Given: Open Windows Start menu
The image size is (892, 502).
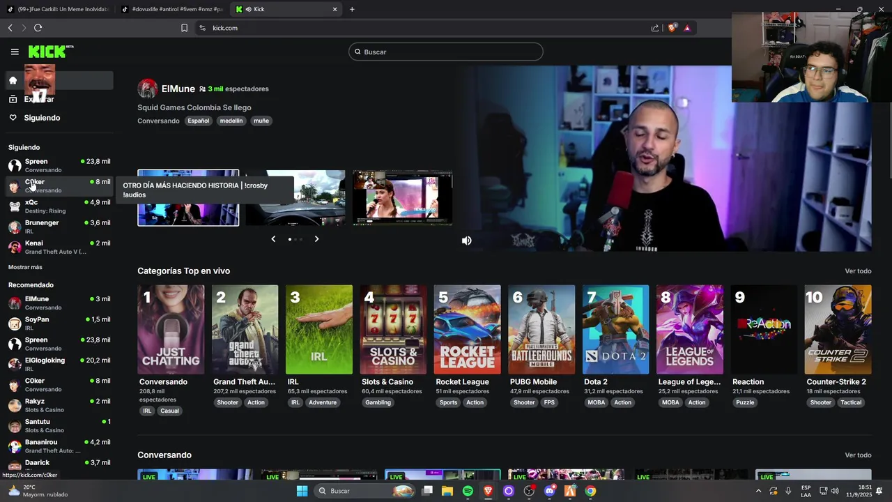Looking at the screenshot, I should click(x=302, y=491).
